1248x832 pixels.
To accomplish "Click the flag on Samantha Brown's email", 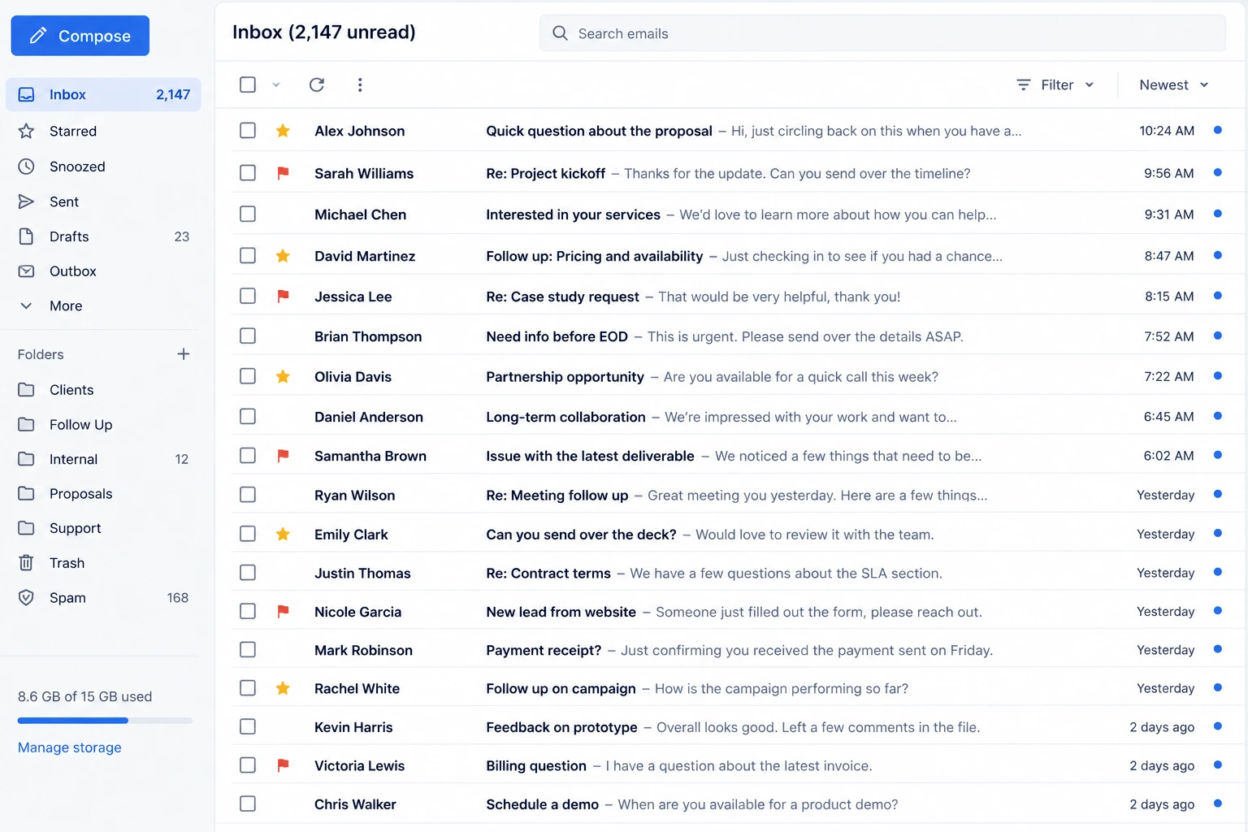I will [x=283, y=456].
